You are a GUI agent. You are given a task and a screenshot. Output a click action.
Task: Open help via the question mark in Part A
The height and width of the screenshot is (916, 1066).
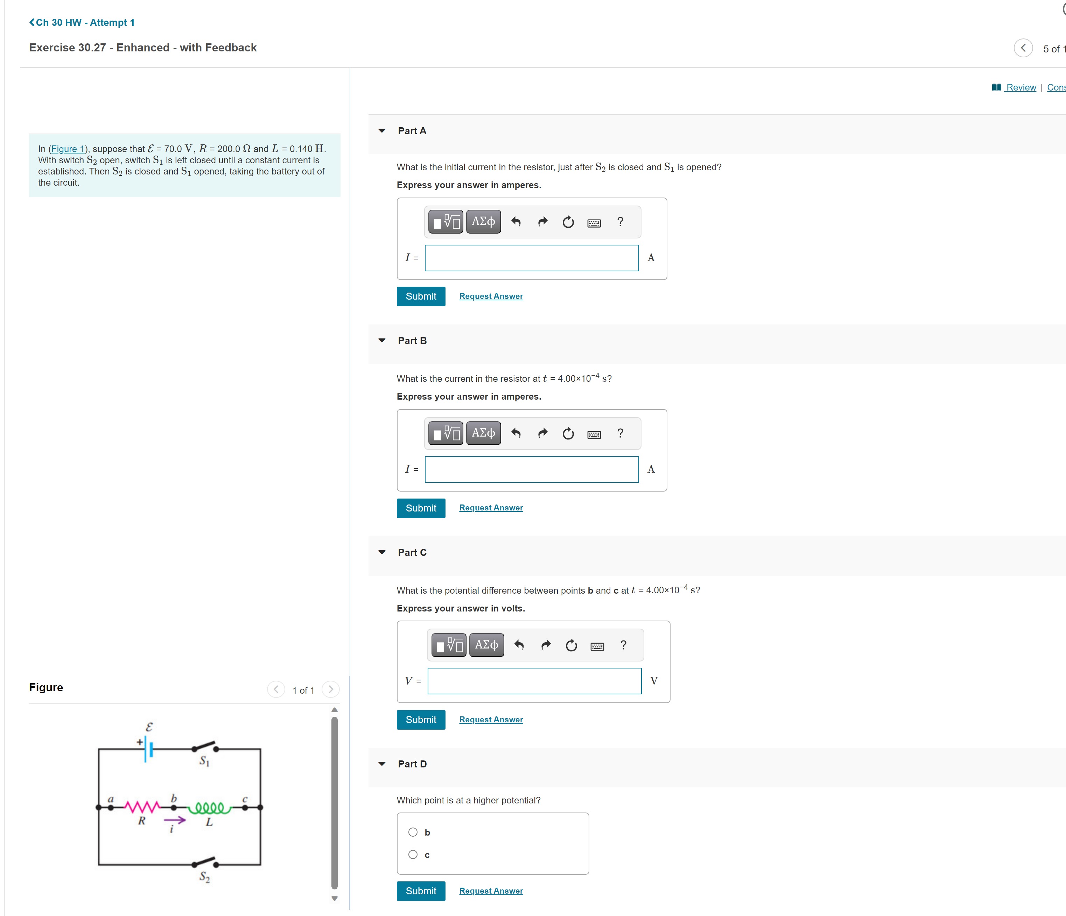(x=620, y=222)
